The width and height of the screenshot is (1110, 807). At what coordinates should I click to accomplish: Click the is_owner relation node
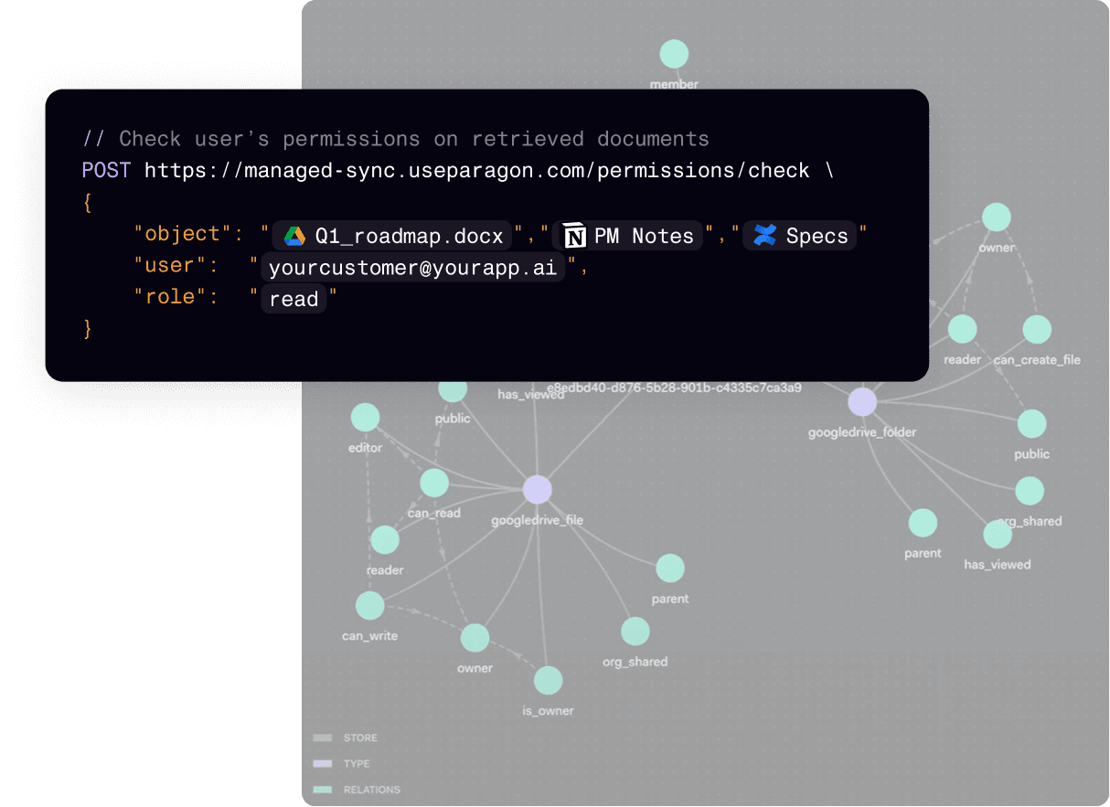click(548, 681)
